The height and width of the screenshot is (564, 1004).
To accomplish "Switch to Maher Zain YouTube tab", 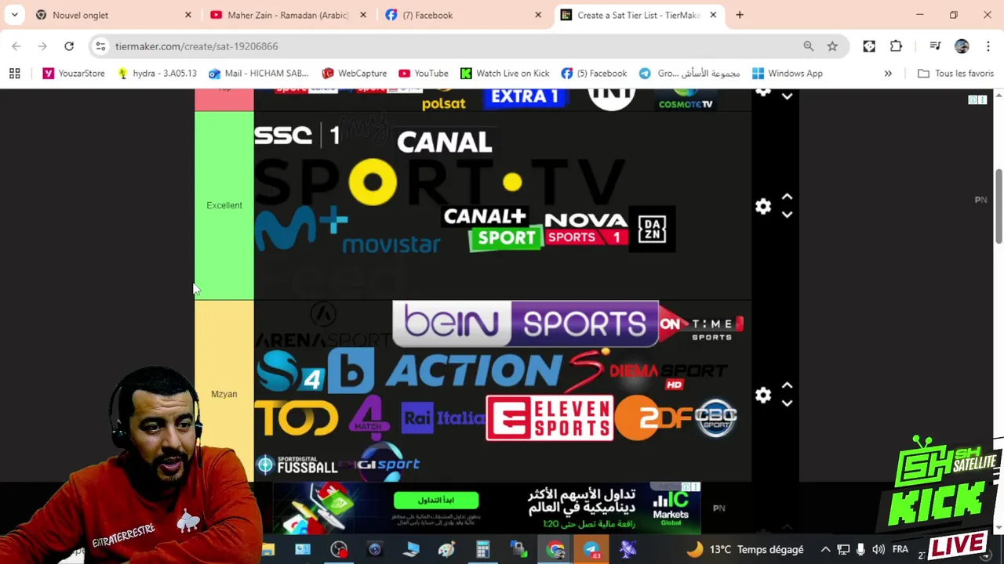I will [289, 15].
